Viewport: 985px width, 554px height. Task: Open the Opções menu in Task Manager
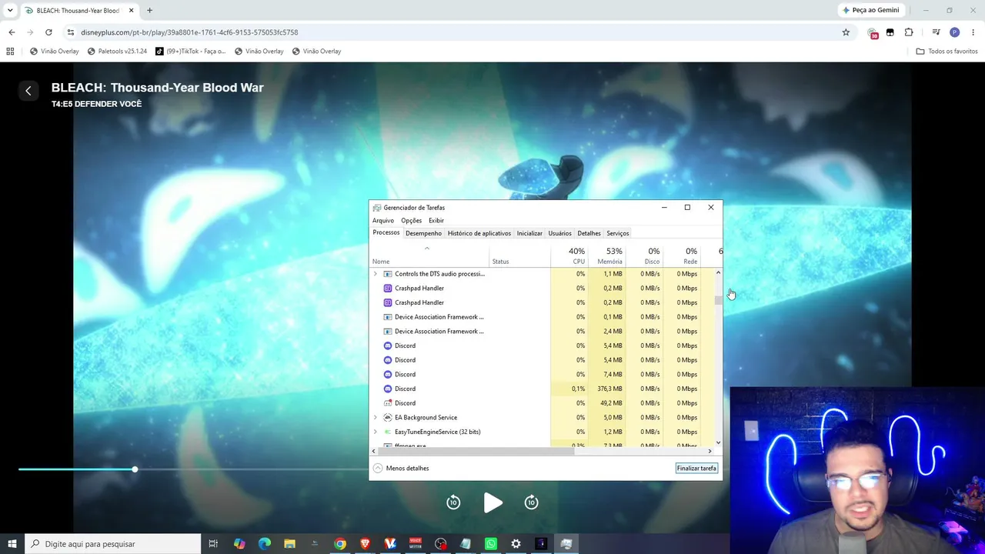[x=411, y=221]
